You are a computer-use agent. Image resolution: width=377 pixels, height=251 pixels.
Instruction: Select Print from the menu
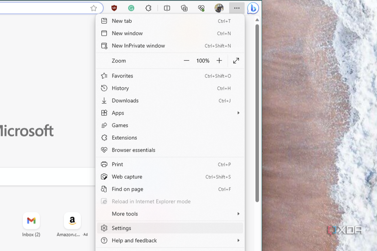pyautogui.click(x=170, y=164)
